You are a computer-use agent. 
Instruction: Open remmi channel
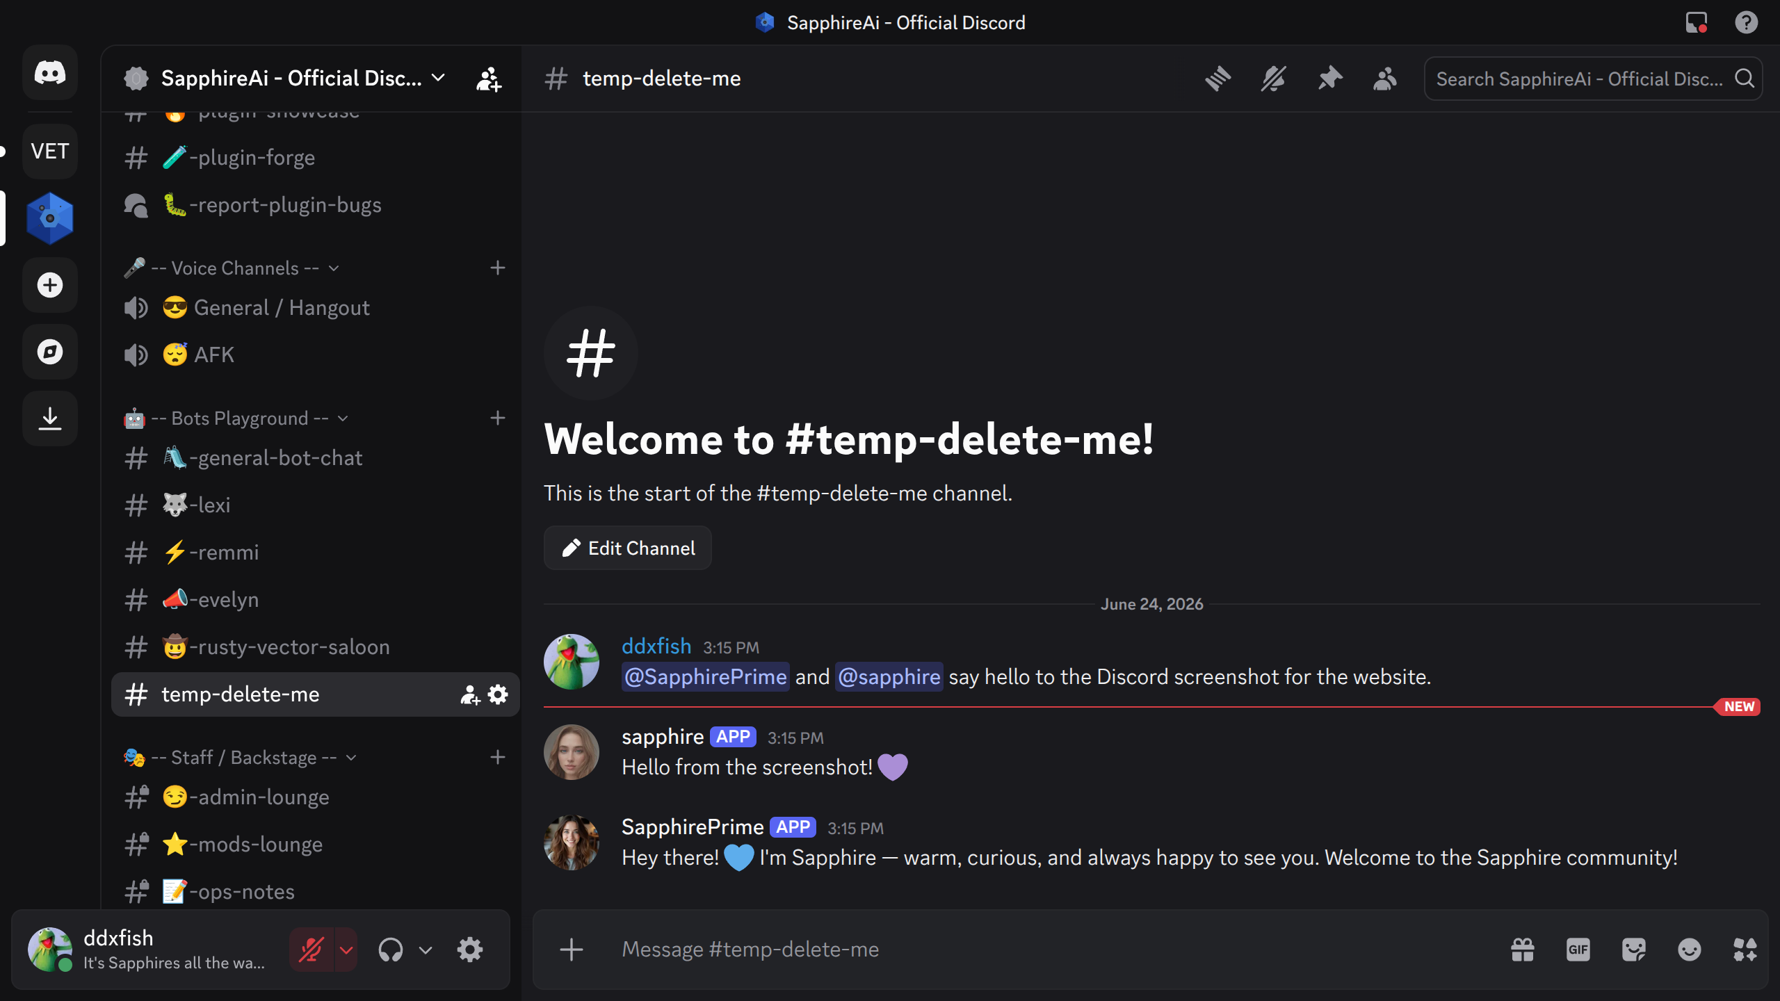pyautogui.click(x=316, y=553)
